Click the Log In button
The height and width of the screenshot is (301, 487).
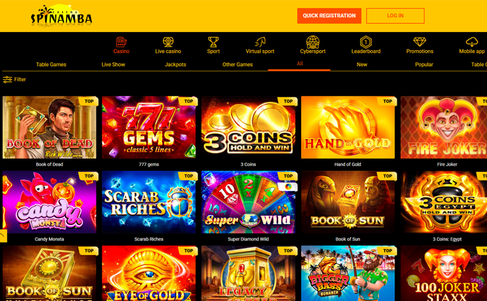coord(395,16)
